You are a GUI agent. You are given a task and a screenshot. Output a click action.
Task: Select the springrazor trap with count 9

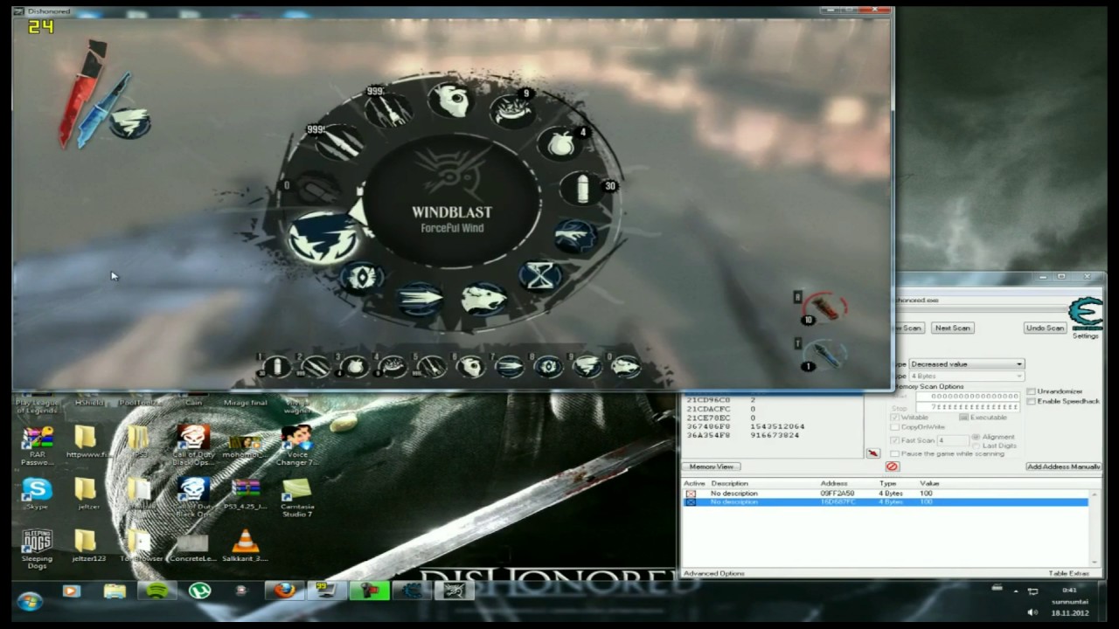512,110
